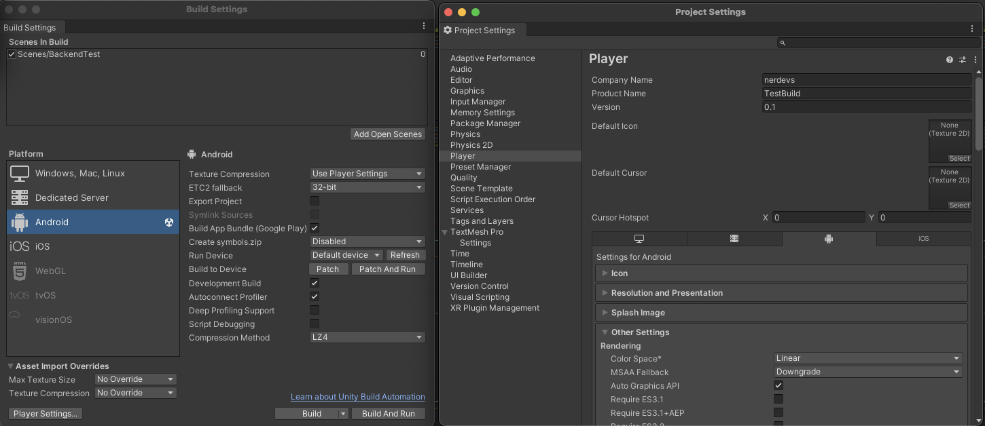Check the Require ES3.1 box
This screenshot has width=985, height=426.
(778, 399)
